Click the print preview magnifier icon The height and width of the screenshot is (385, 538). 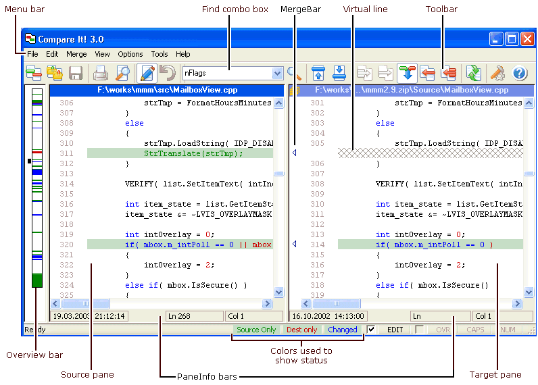coord(122,73)
